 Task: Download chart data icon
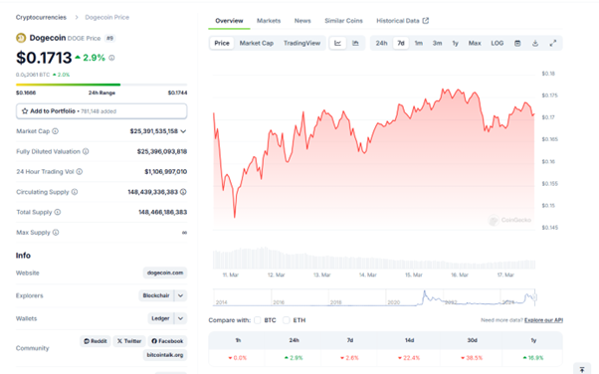[535, 43]
